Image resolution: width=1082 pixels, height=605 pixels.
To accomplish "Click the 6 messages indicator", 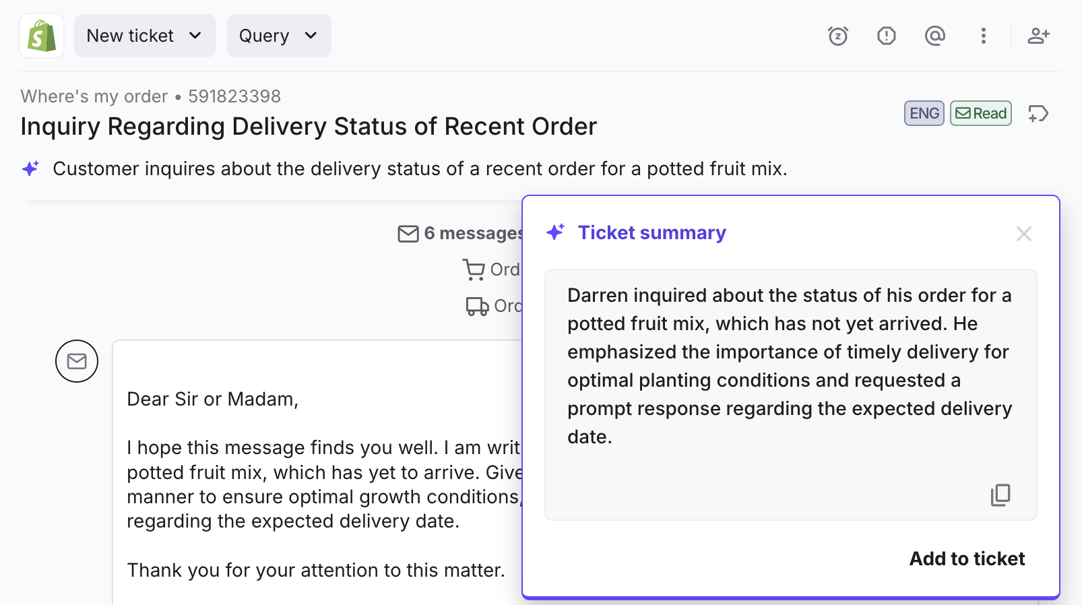I will (x=460, y=233).
